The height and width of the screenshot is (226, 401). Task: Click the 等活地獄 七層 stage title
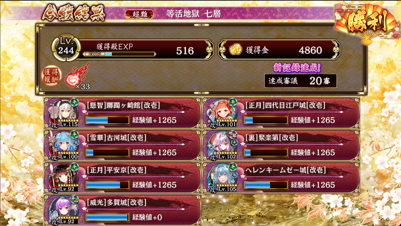coord(193,14)
